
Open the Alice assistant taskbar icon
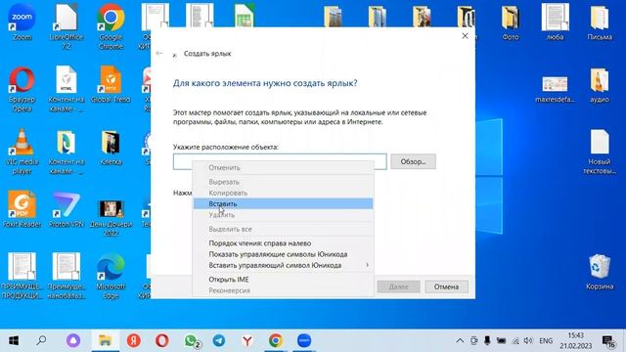coord(73,341)
